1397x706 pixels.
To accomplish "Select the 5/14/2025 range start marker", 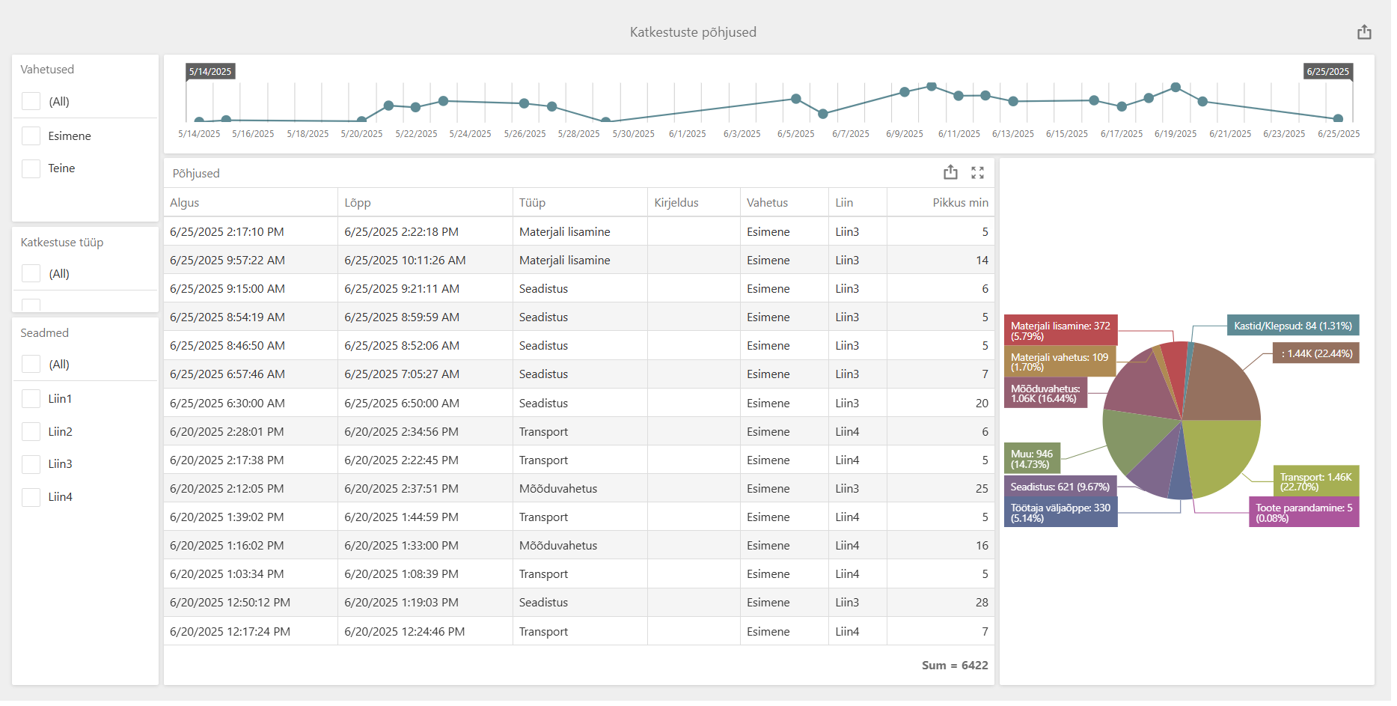I will pos(210,72).
